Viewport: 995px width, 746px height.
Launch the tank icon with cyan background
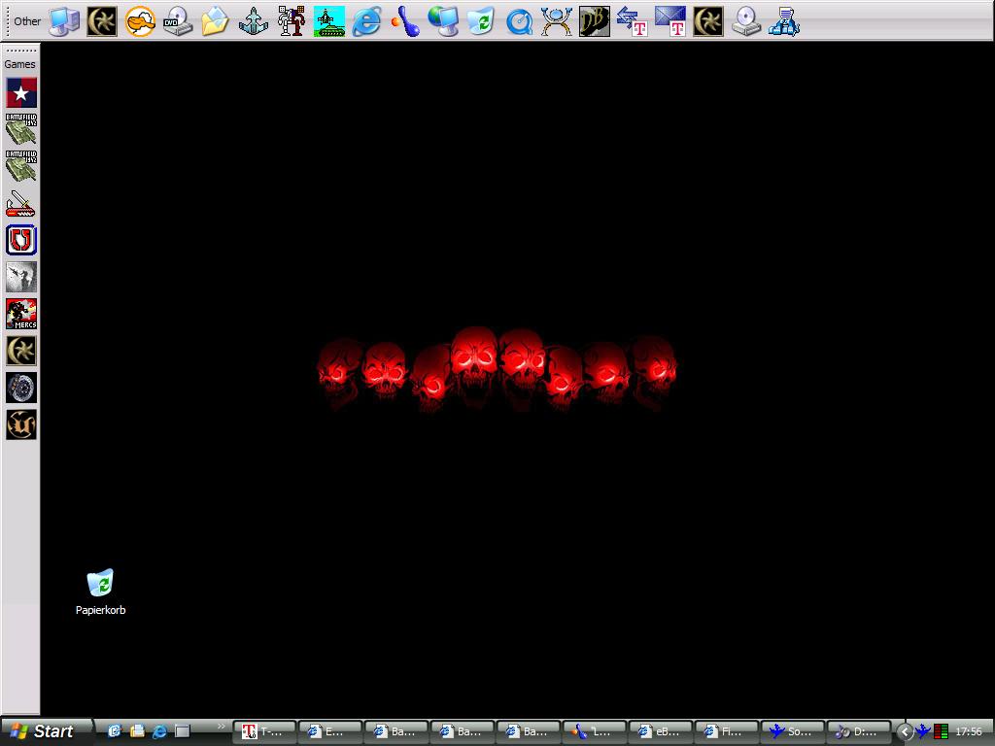tap(329, 21)
